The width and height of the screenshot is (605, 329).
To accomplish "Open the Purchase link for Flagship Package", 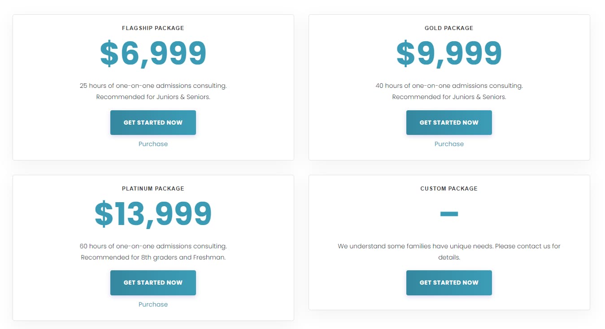I will point(153,144).
